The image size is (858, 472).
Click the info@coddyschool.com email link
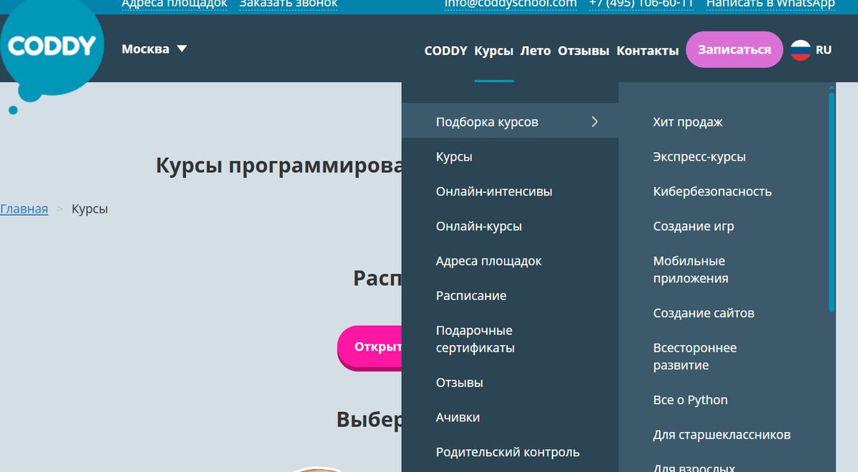click(x=511, y=4)
